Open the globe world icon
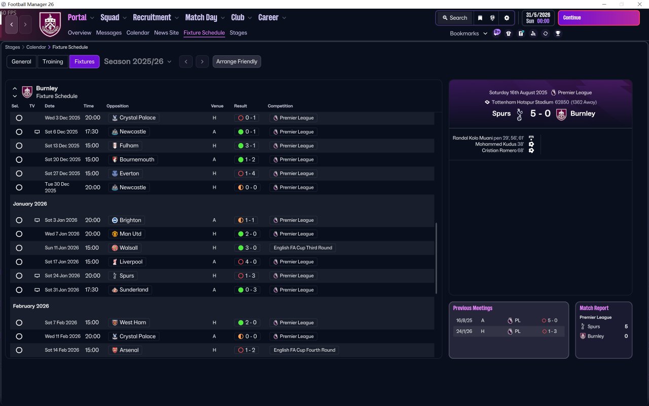The height and width of the screenshot is (406, 649). click(x=492, y=18)
